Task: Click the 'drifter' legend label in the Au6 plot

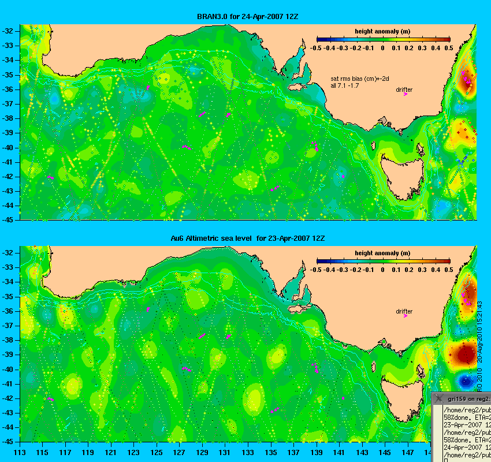Action: [404, 311]
